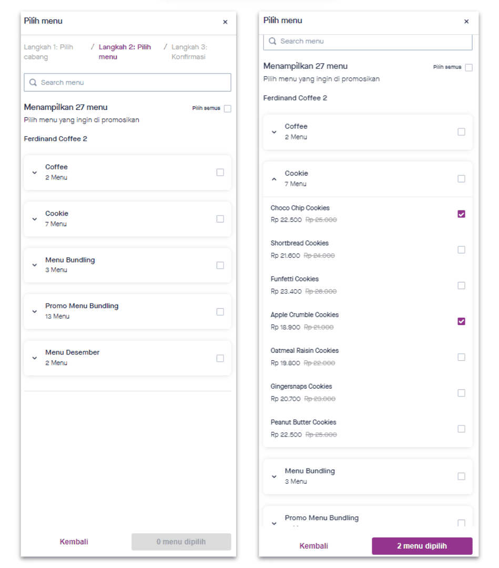Expand the Coffee category in left panel
The width and height of the screenshot is (499, 568).
[34, 173]
